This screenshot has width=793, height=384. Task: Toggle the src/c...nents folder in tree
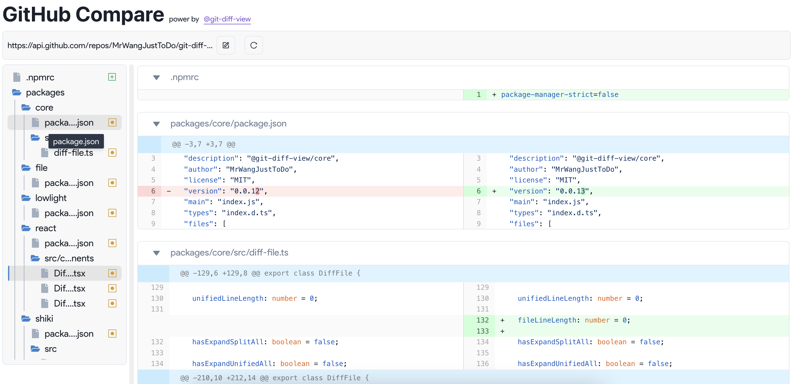[69, 258]
